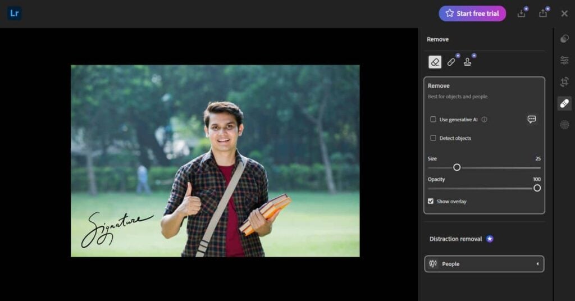Select the Heal bandage tool
This screenshot has height=301, width=575.
click(451, 62)
